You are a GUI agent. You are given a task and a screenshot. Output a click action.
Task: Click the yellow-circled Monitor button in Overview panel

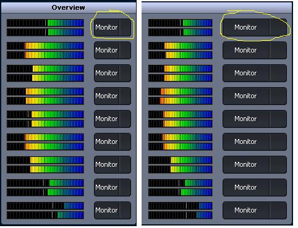(113, 28)
